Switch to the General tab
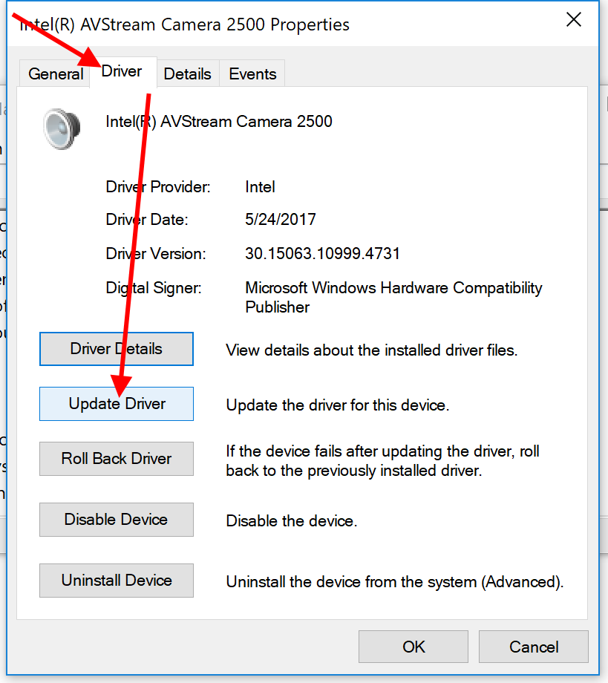Image resolution: width=608 pixels, height=683 pixels. coord(54,73)
